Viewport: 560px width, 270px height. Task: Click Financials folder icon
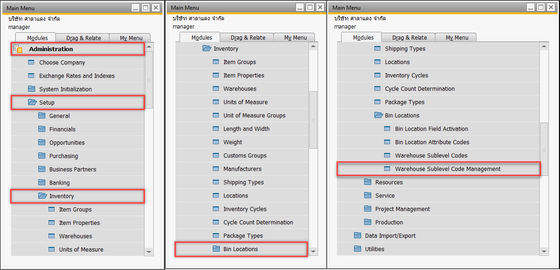point(42,129)
